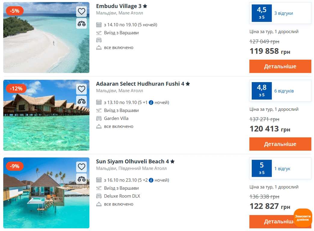Click the calendar icon for Adaaran Select dates
Viewport: 314px width, 231px height.
pos(99,102)
